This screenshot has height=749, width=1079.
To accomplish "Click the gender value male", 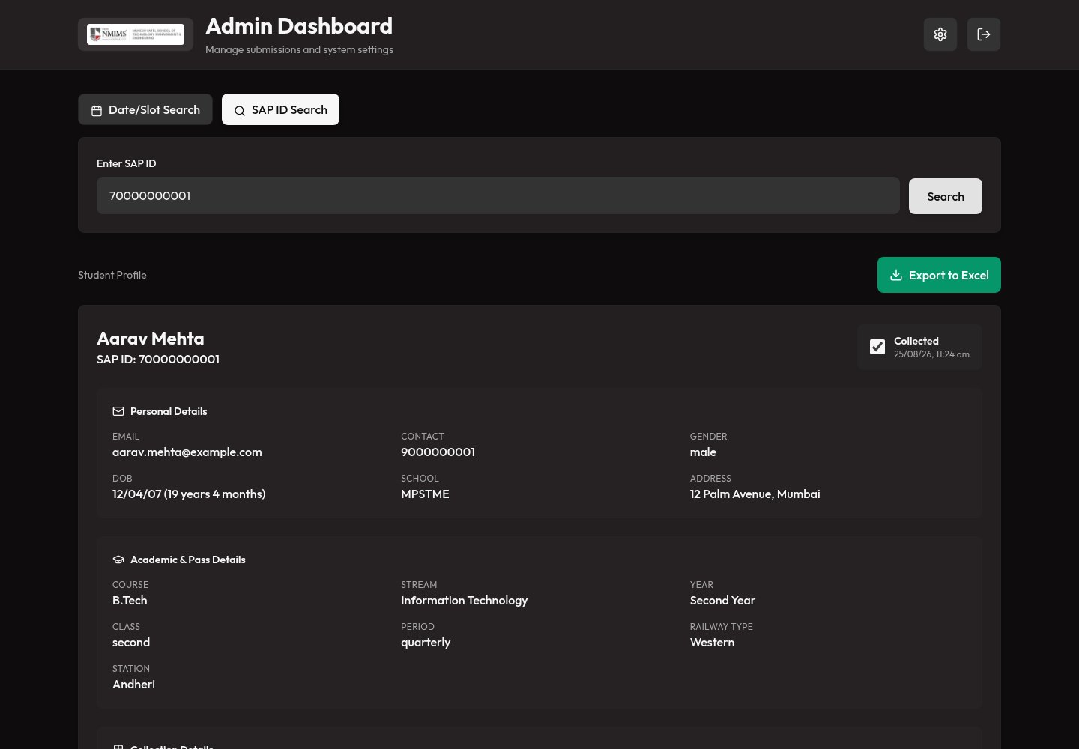I will click(703, 452).
